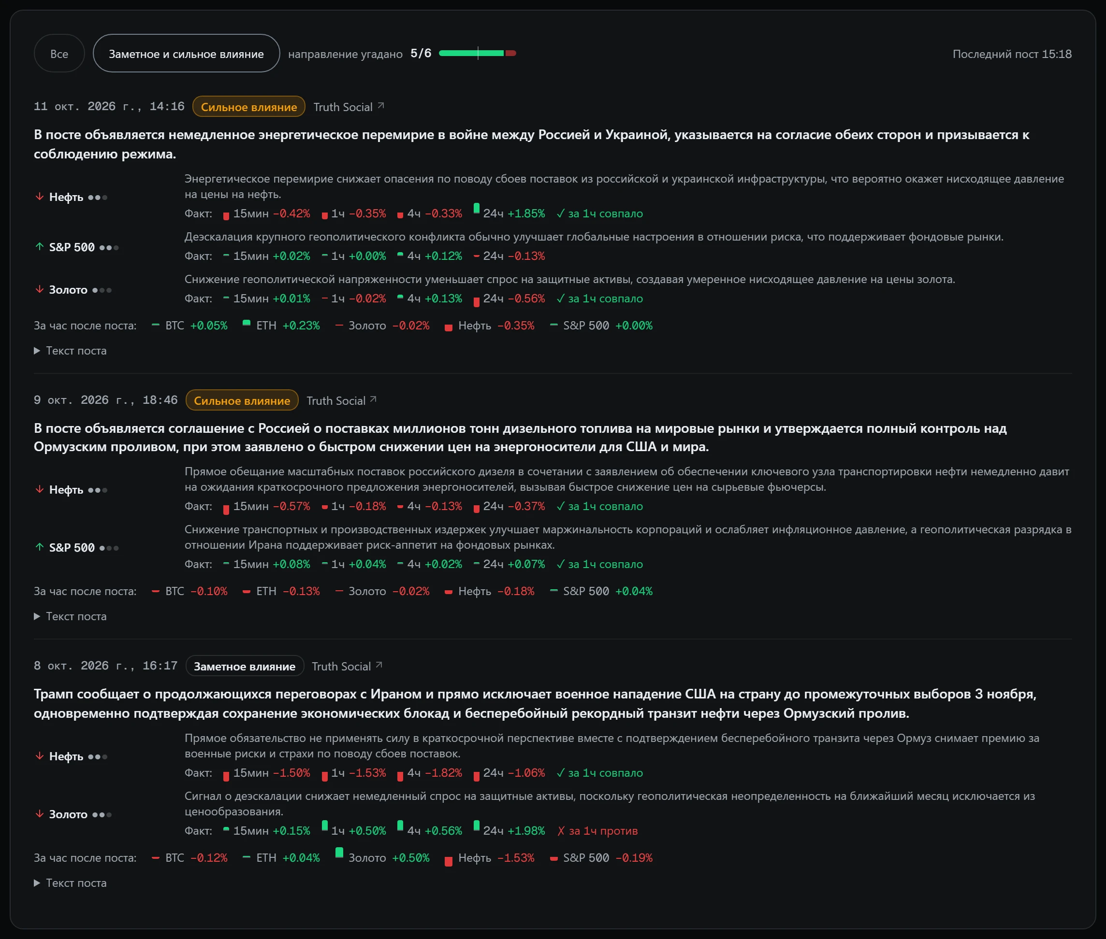Expand 'Текст поста' under 8 окт. post
The height and width of the screenshot is (939, 1106).
(70, 883)
